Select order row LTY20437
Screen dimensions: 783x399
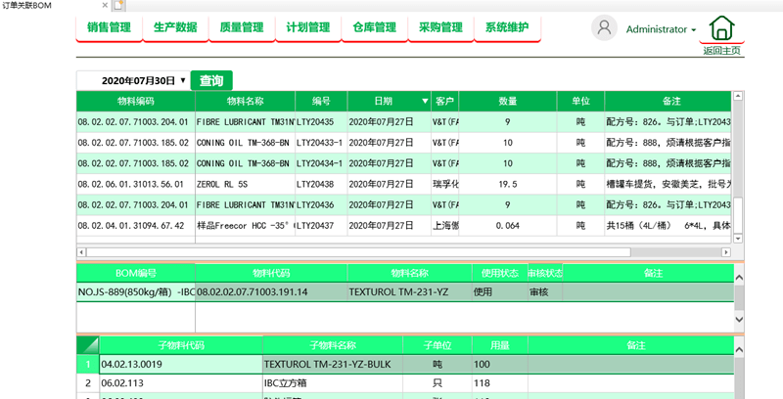click(x=404, y=226)
